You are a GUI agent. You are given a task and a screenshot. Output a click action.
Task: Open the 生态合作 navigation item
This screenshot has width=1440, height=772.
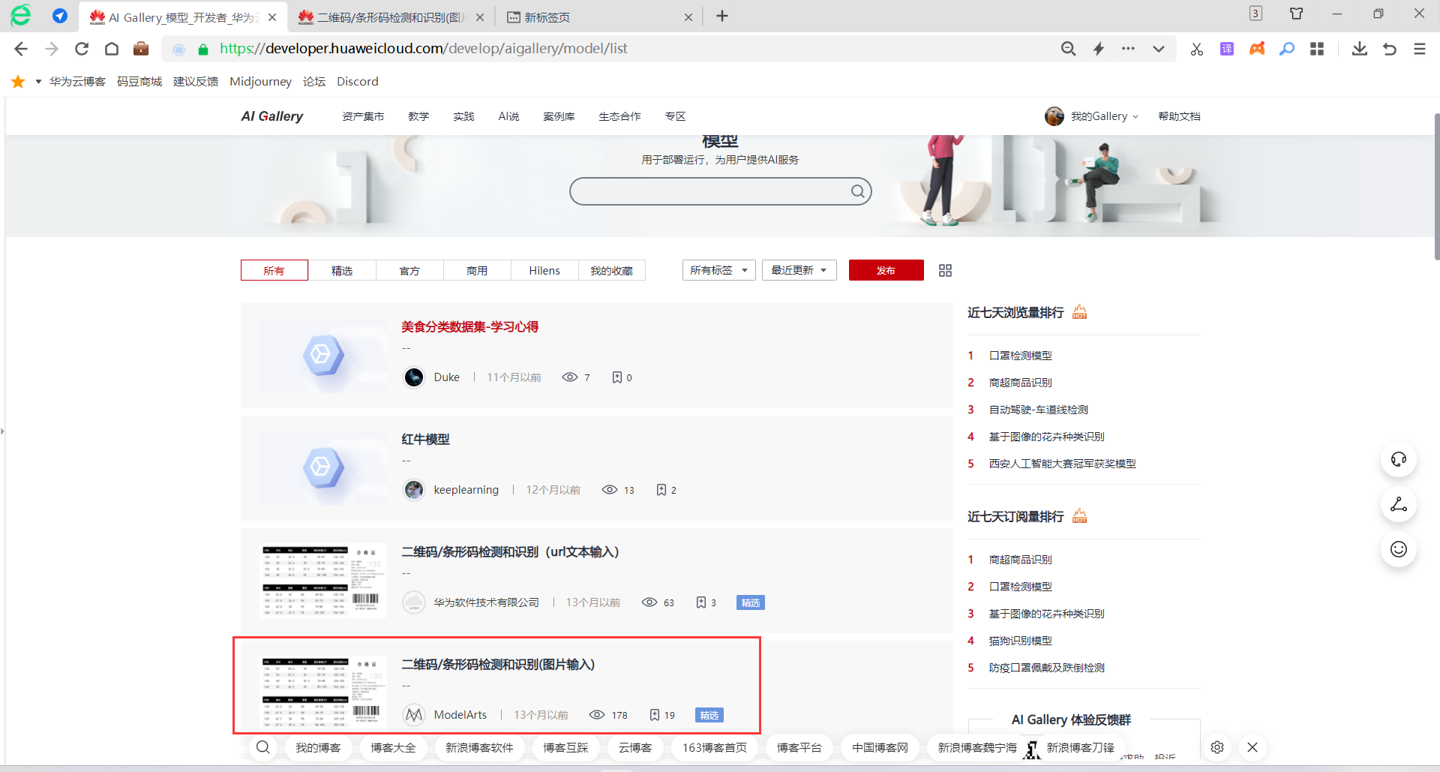click(x=619, y=116)
